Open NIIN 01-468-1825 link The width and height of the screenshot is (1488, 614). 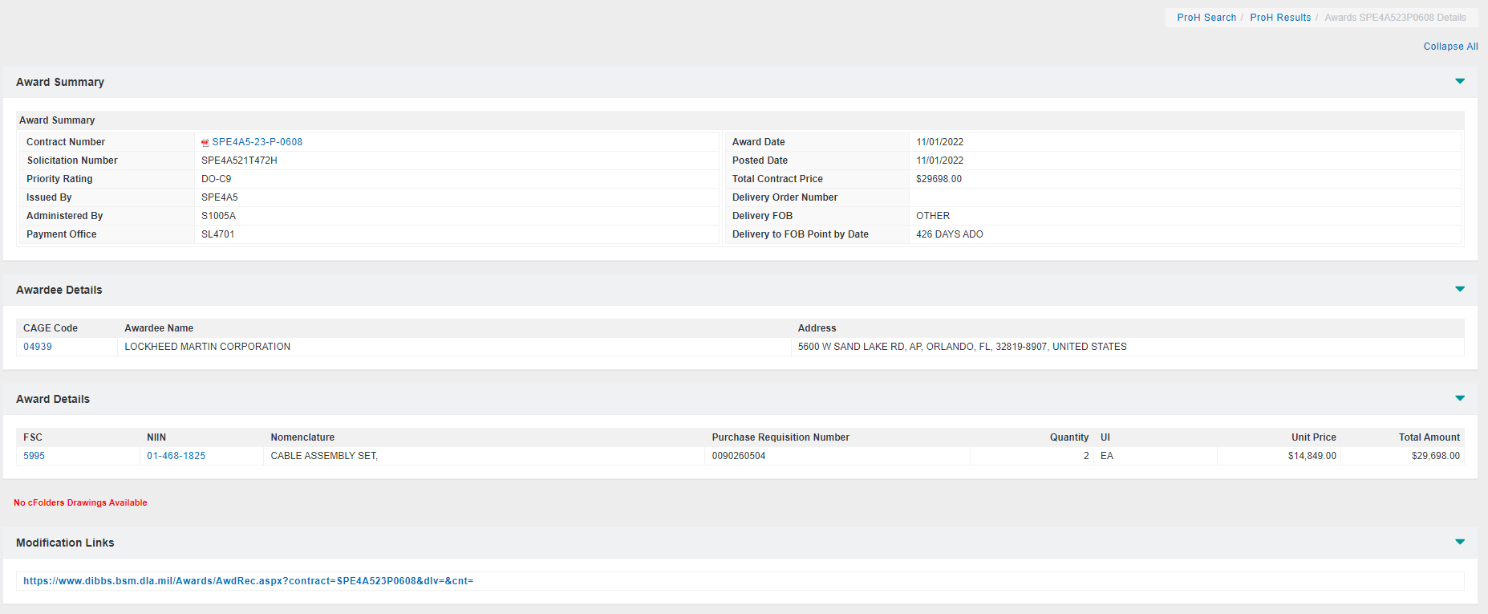(176, 456)
